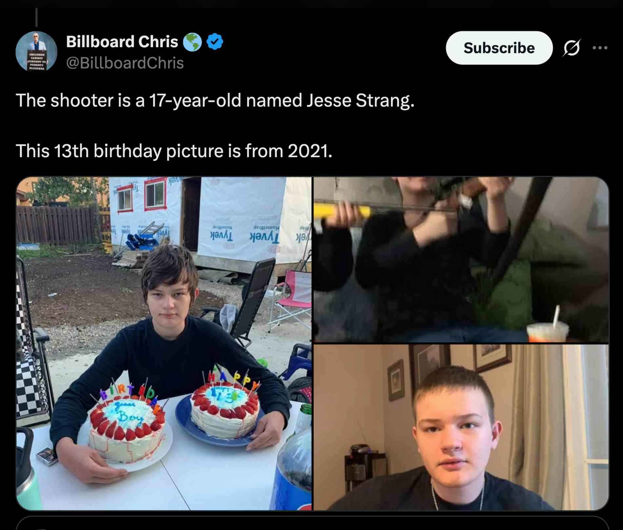Open the bottom-right indoor photo
623x530 pixels.
point(461,427)
